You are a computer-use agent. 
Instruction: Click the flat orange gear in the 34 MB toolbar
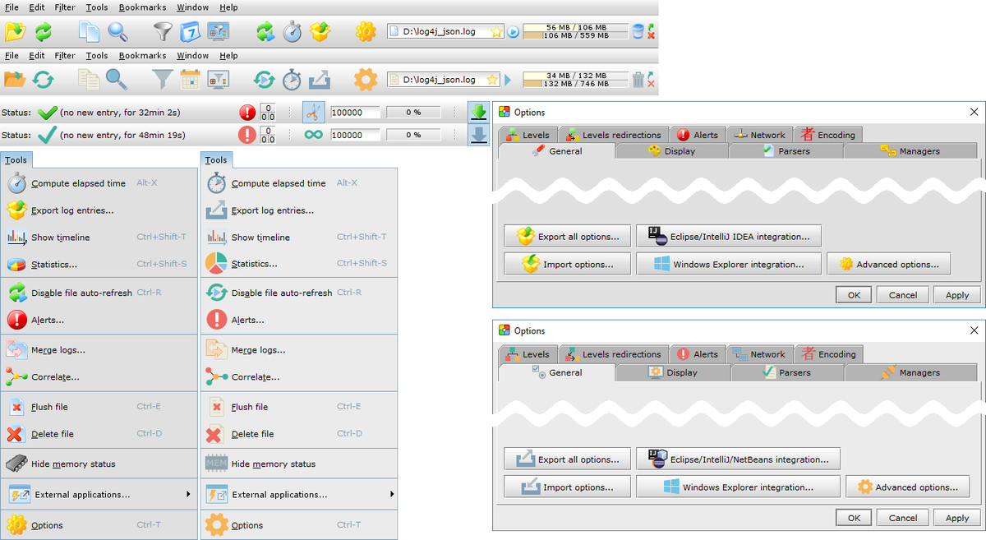coord(366,80)
